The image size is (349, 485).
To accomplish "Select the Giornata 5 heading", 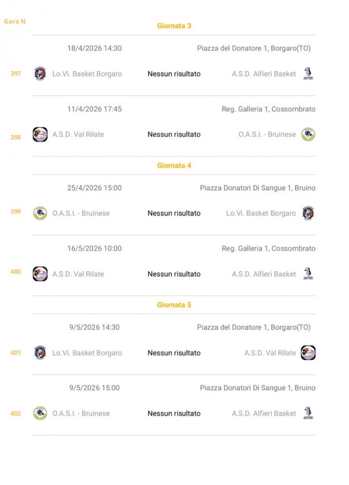I will 174,305.
